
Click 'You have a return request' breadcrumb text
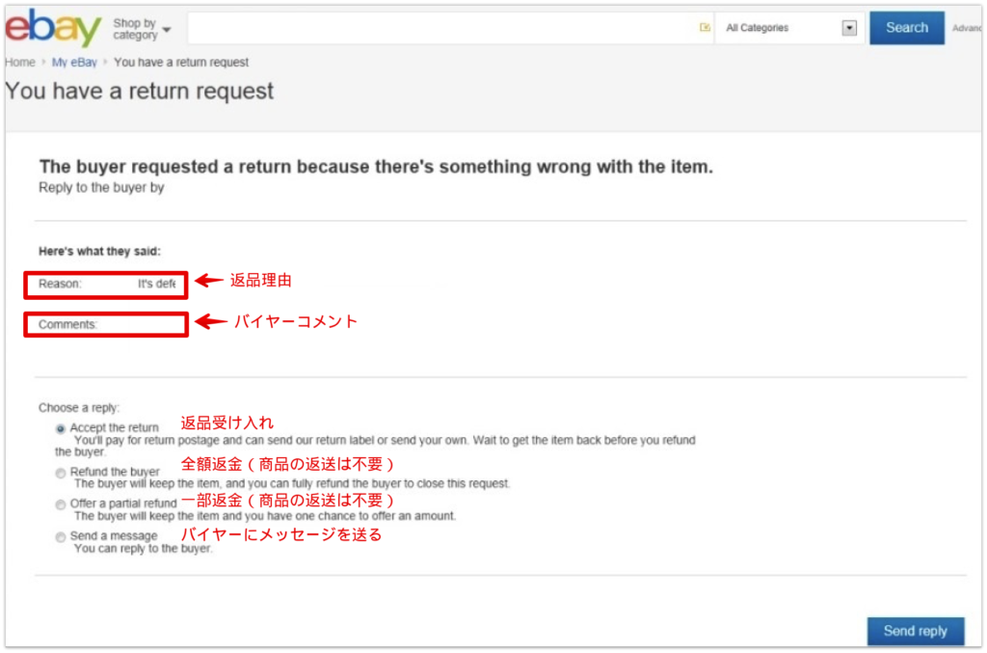coord(181,63)
